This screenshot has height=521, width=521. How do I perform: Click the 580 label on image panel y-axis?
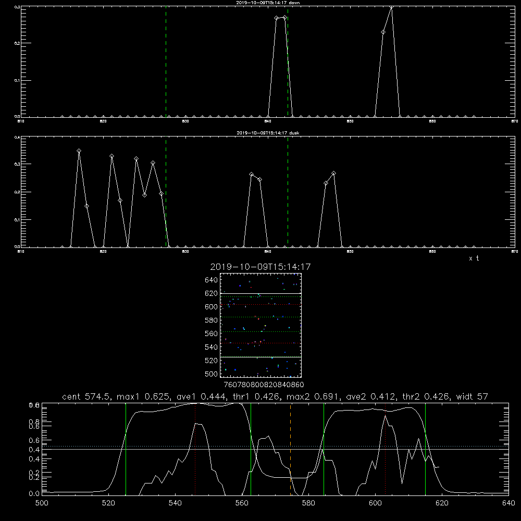212,320
